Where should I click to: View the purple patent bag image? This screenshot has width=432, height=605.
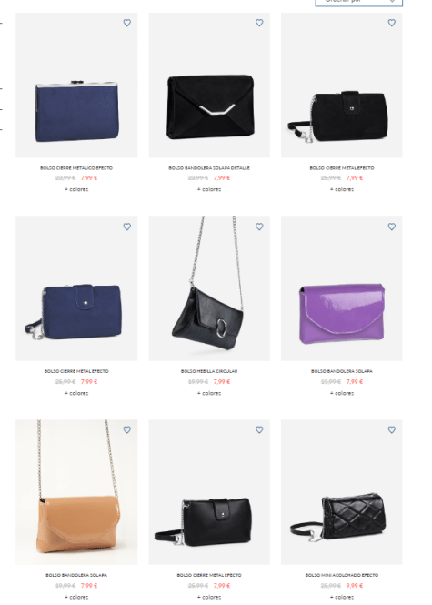pyautogui.click(x=342, y=288)
